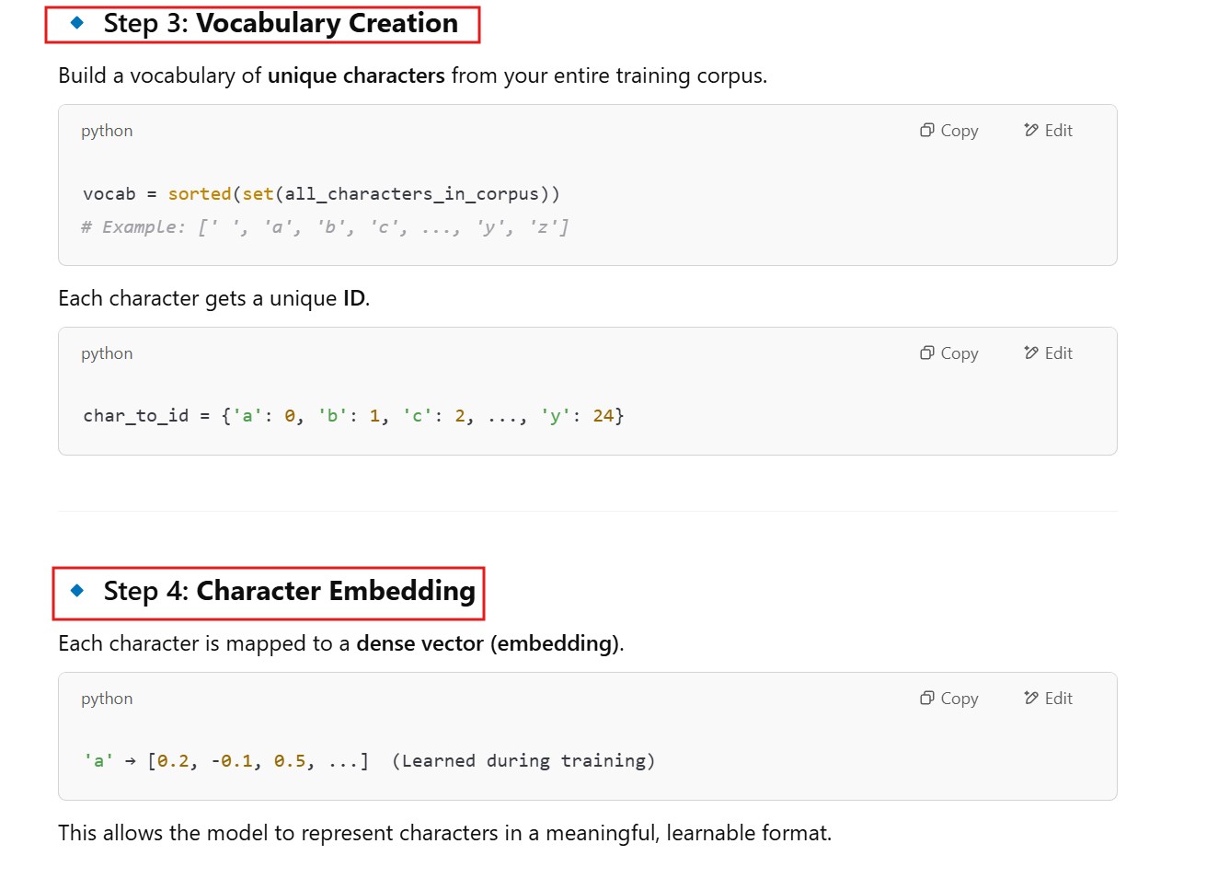Edit the embedding vector code block

[1048, 699]
